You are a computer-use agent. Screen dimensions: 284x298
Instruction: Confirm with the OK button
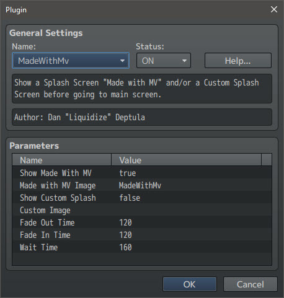pos(190,284)
